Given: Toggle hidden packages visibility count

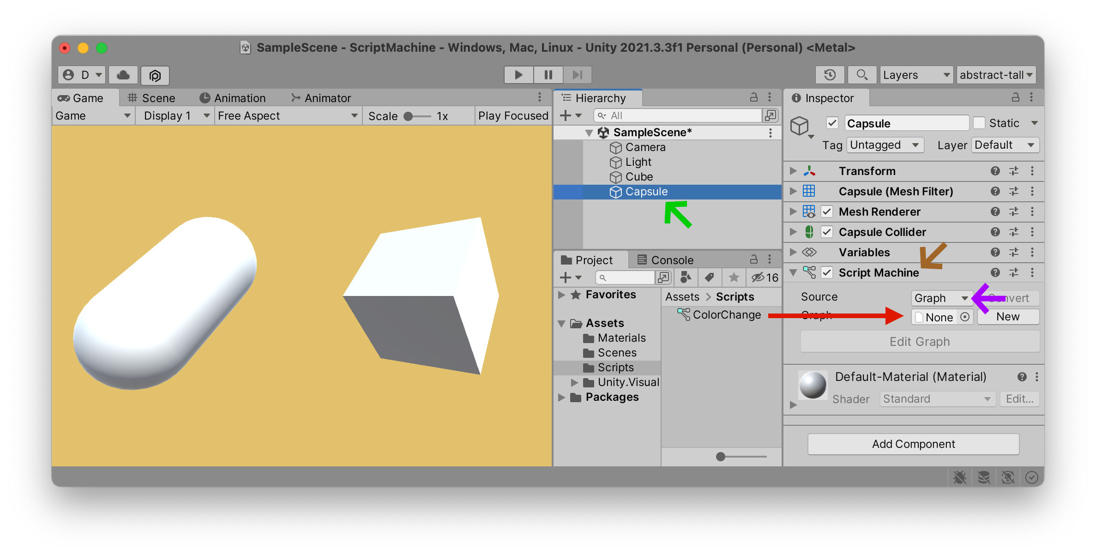Looking at the screenshot, I should (x=765, y=277).
